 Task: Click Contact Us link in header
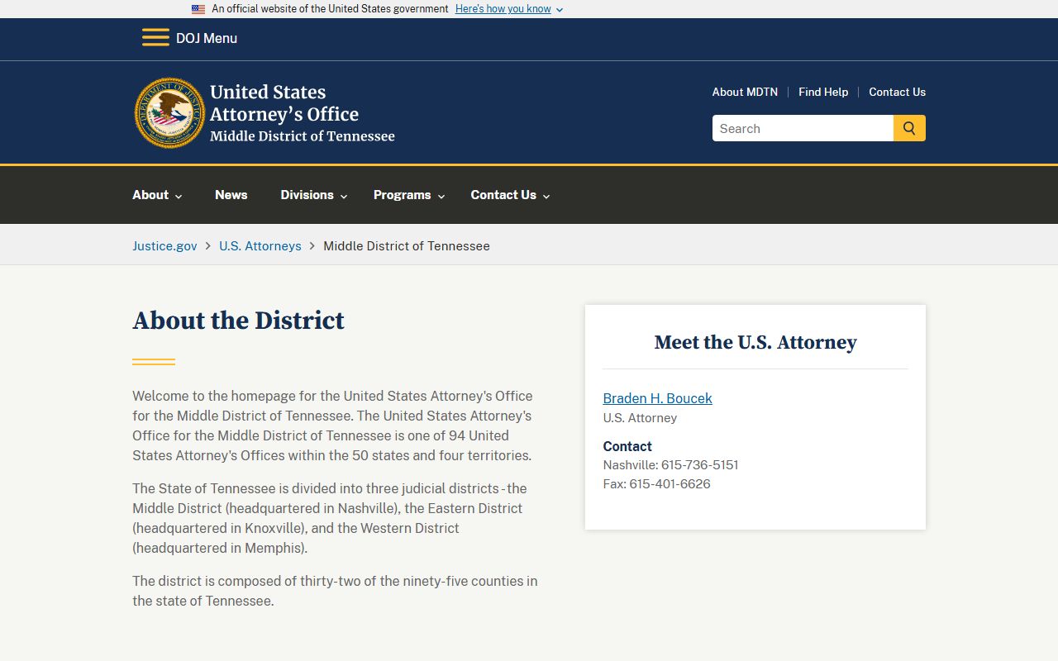[897, 92]
